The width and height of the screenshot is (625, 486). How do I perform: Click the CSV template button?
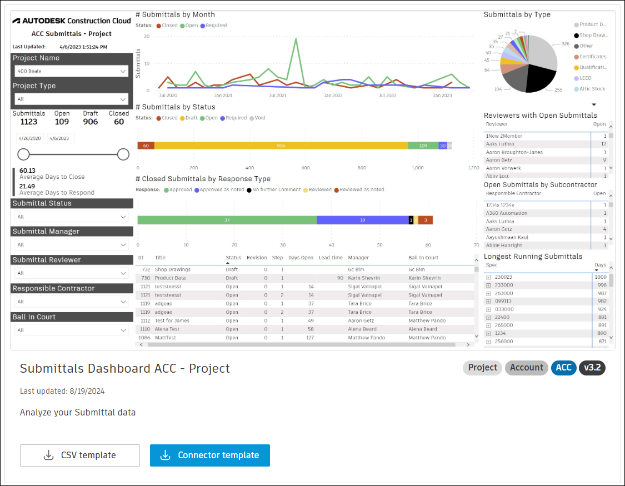pos(79,455)
